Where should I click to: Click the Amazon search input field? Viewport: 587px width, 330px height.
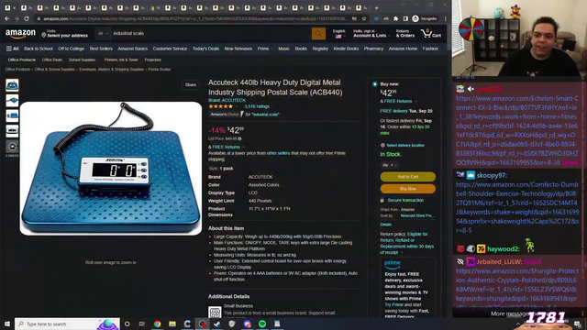point(211,34)
